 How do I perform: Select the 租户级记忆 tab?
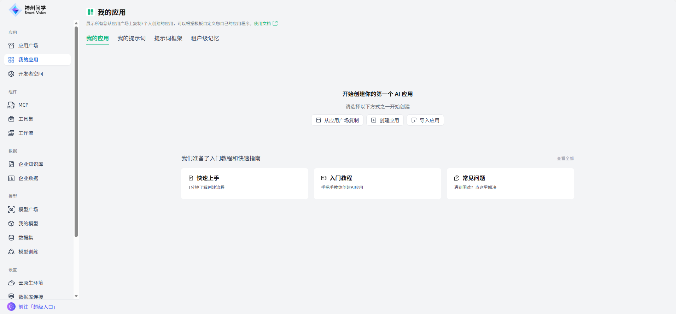[205, 38]
